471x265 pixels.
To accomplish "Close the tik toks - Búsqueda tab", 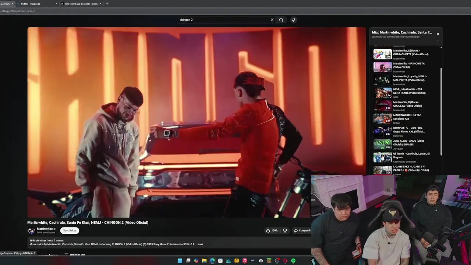I will [x=56, y=4].
